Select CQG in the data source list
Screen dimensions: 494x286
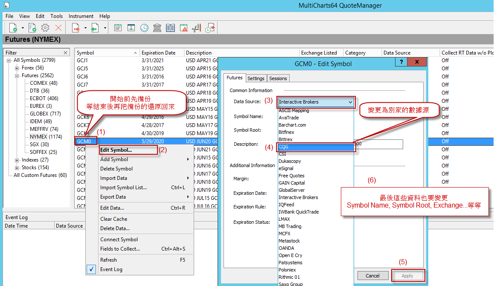coord(316,147)
